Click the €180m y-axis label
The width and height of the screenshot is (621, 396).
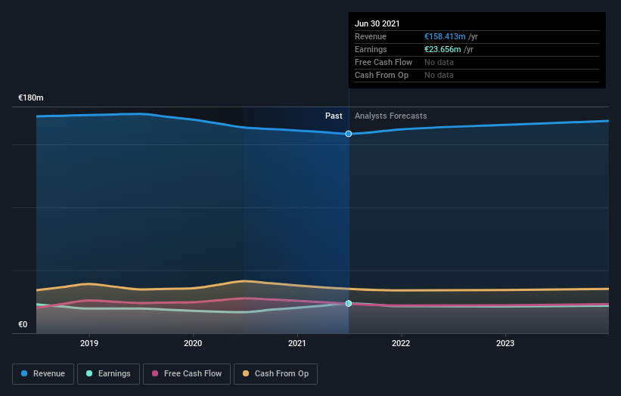31,97
